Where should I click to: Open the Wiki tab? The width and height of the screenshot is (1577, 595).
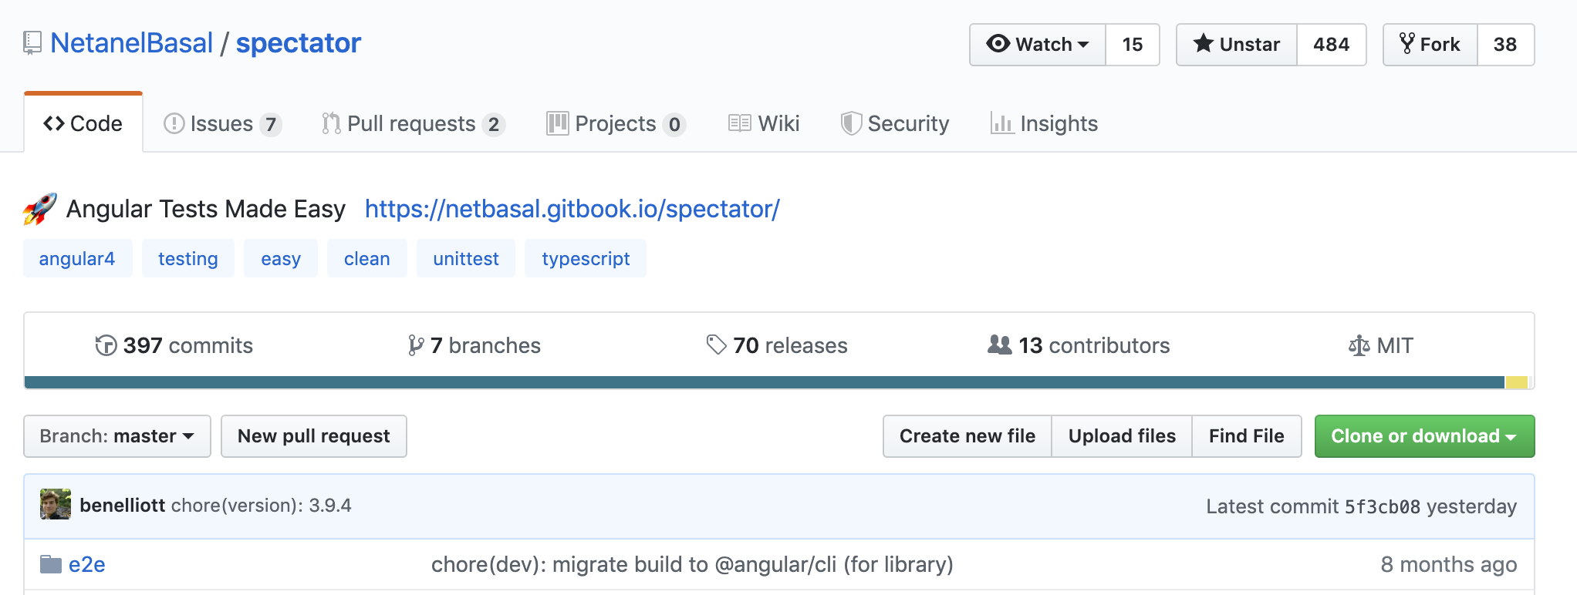click(764, 123)
